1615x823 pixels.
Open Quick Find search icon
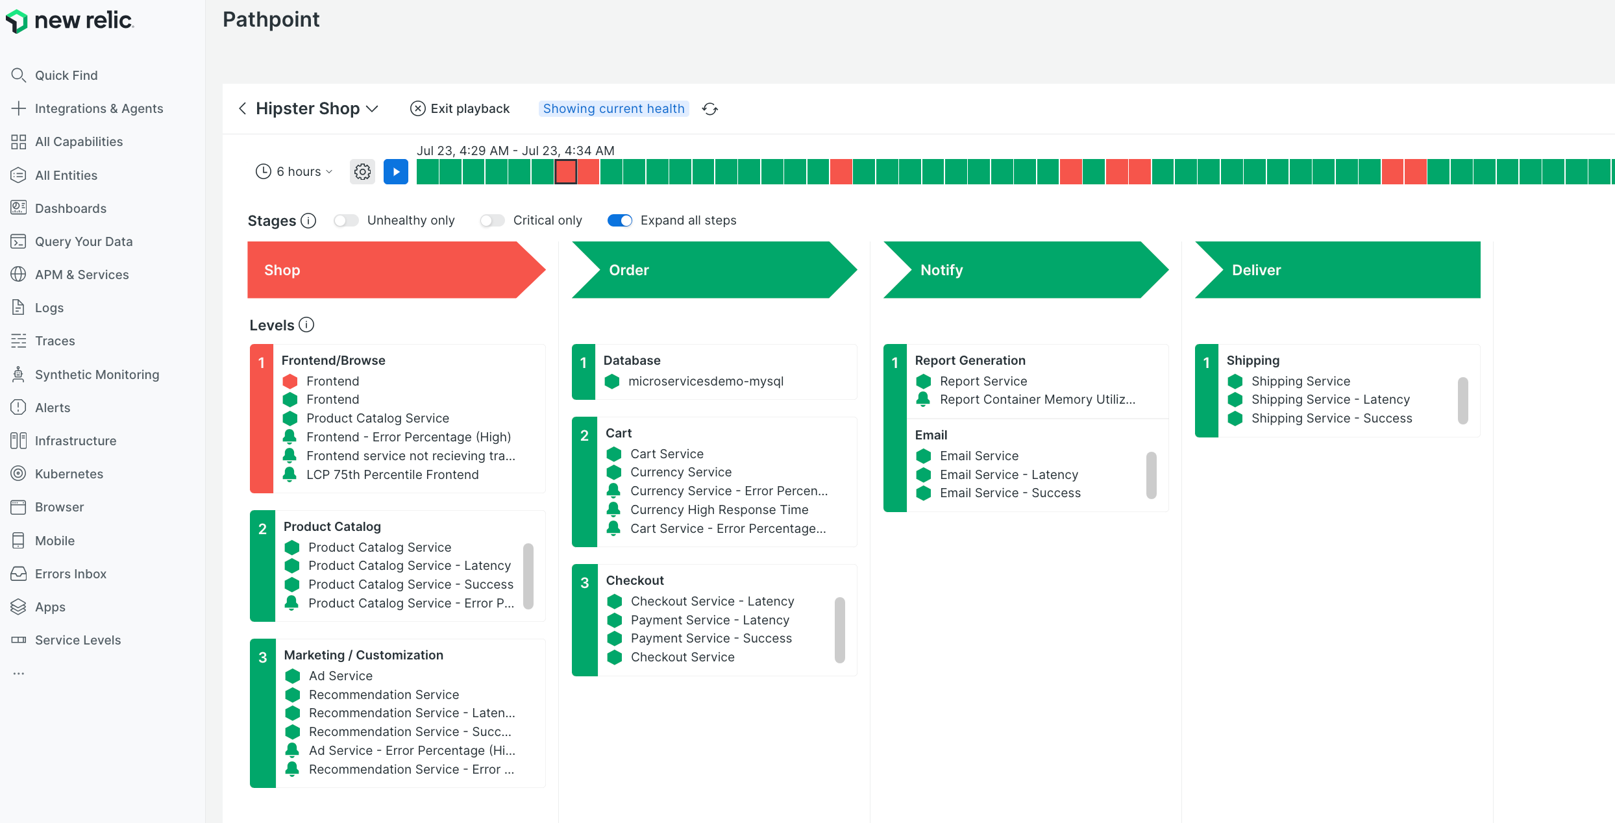pyautogui.click(x=18, y=75)
